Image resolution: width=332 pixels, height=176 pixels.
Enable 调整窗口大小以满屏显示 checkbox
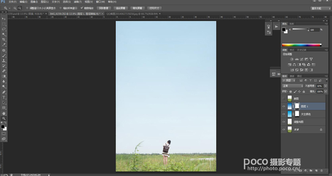(27, 8)
